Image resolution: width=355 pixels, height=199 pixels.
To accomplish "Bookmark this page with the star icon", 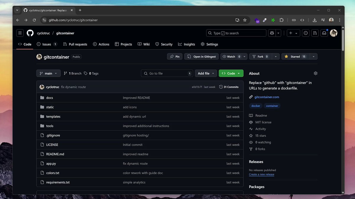I will (x=245, y=20).
